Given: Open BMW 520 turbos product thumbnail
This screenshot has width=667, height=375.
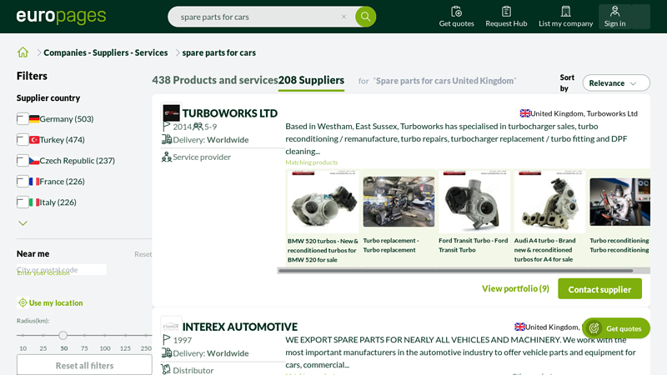Looking at the screenshot, I should (x=323, y=202).
